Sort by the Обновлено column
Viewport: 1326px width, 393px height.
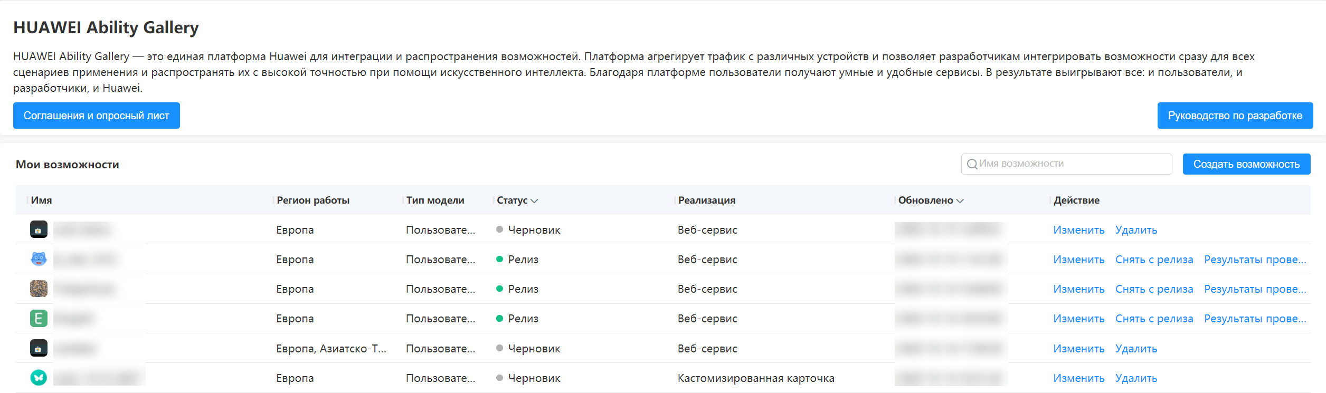960,200
